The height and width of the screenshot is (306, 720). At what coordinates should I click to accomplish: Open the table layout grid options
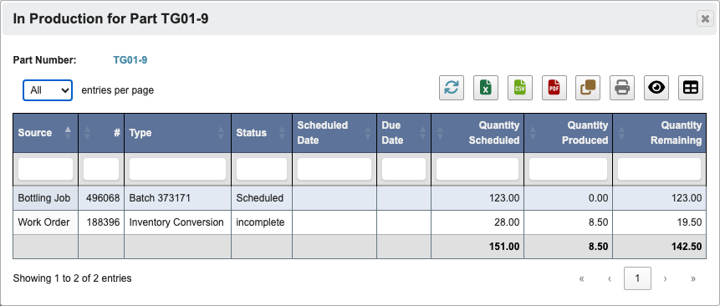[x=691, y=88]
